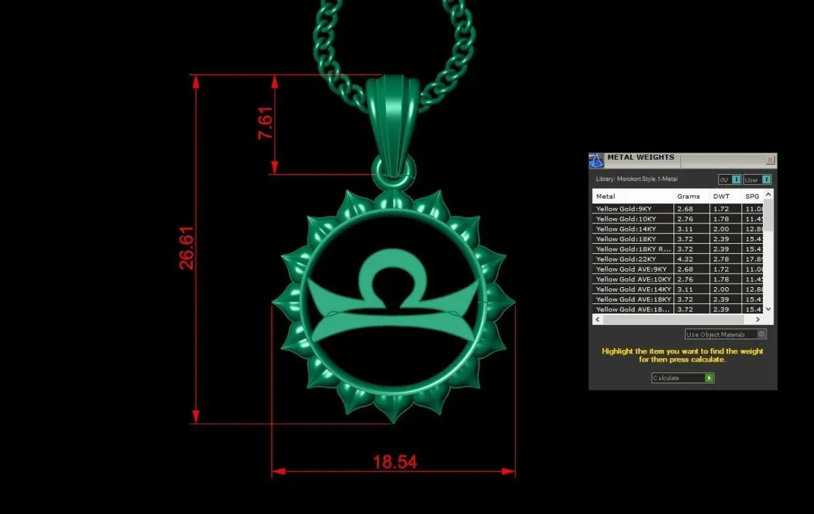Select the Yellow Gold:9KY row
814x514 pixels.
[x=678, y=209]
